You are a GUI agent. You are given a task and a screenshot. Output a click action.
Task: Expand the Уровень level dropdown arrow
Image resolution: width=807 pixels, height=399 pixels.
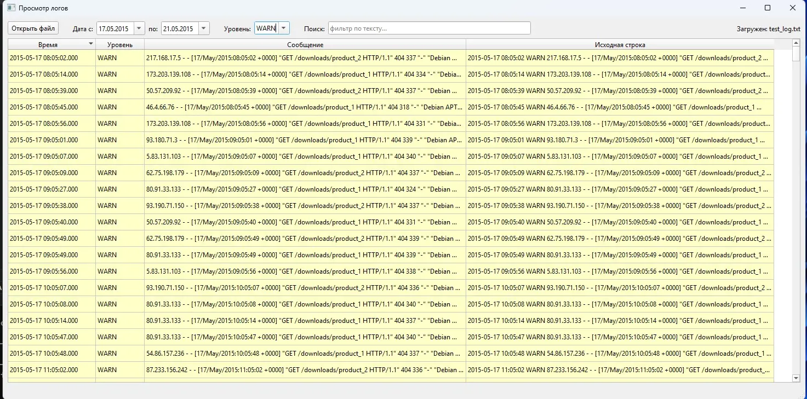pyautogui.click(x=283, y=28)
